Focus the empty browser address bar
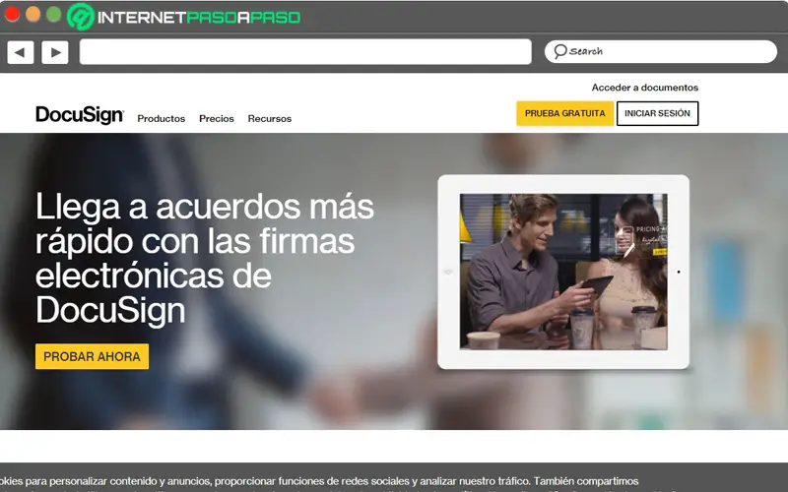This screenshot has width=788, height=492. (x=305, y=52)
